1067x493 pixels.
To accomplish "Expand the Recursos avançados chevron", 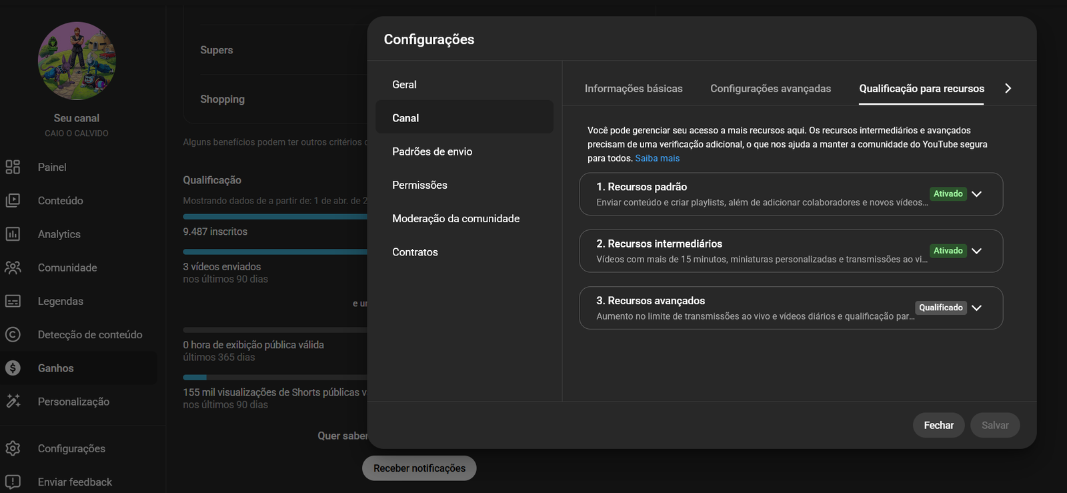I will pyautogui.click(x=976, y=308).
